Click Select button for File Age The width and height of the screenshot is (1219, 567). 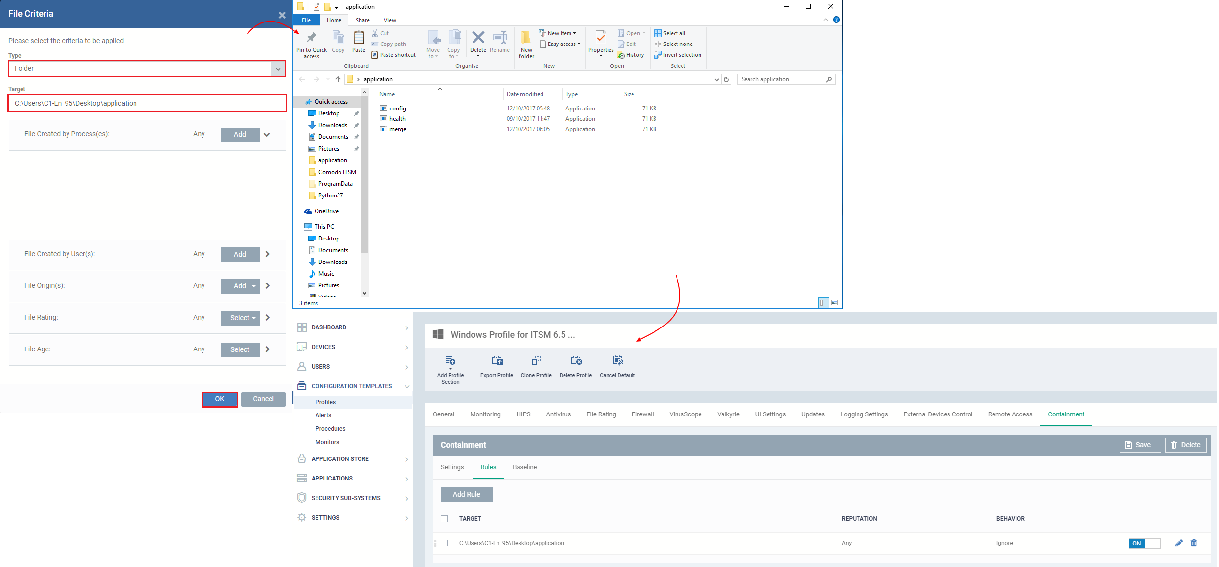[240, 349]
